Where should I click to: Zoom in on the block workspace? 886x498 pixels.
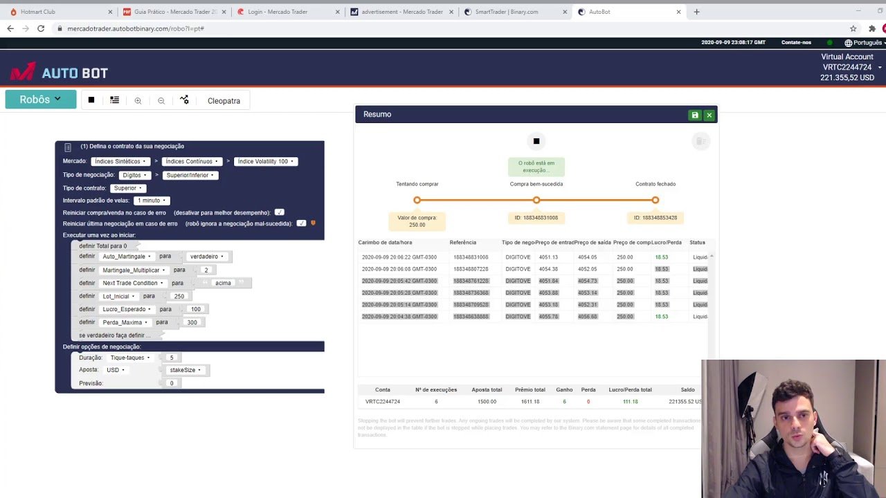pos(138,100)
